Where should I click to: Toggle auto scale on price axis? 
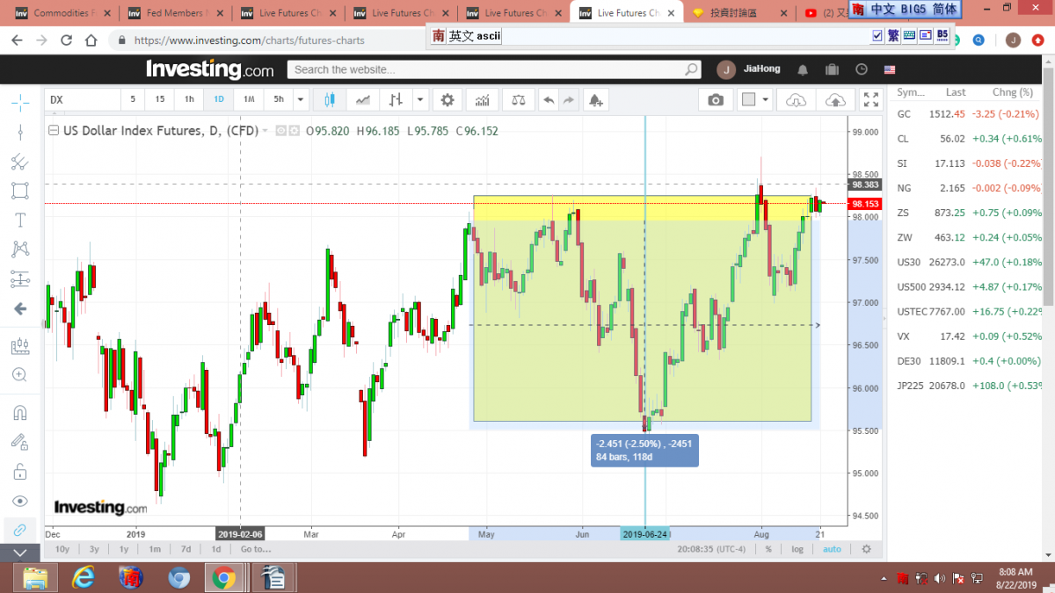(831, 549)
